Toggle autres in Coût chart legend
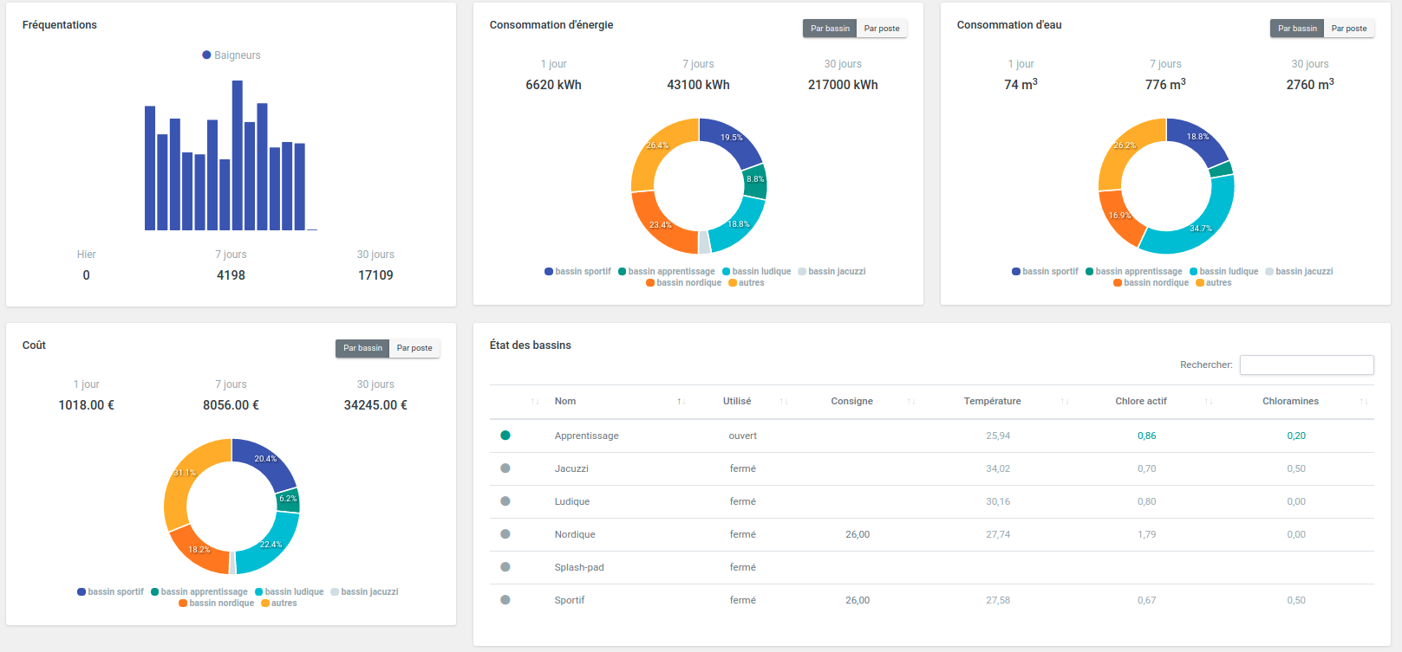Image resolution: width=1402 pixels, height=652 pixels. point(278,604)
